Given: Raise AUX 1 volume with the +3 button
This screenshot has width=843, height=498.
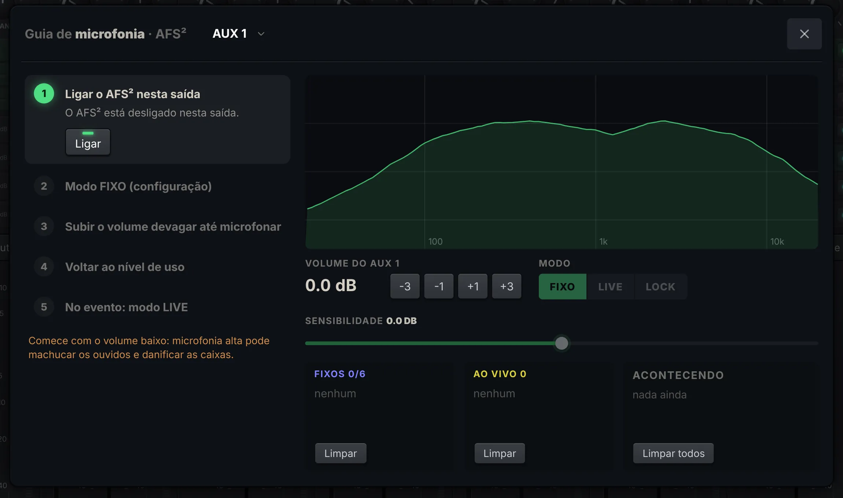Looking at the screenshot, I should coord(507,286).
